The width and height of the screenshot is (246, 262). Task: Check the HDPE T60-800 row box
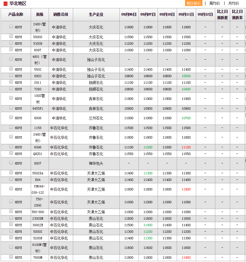click(11, 211)
